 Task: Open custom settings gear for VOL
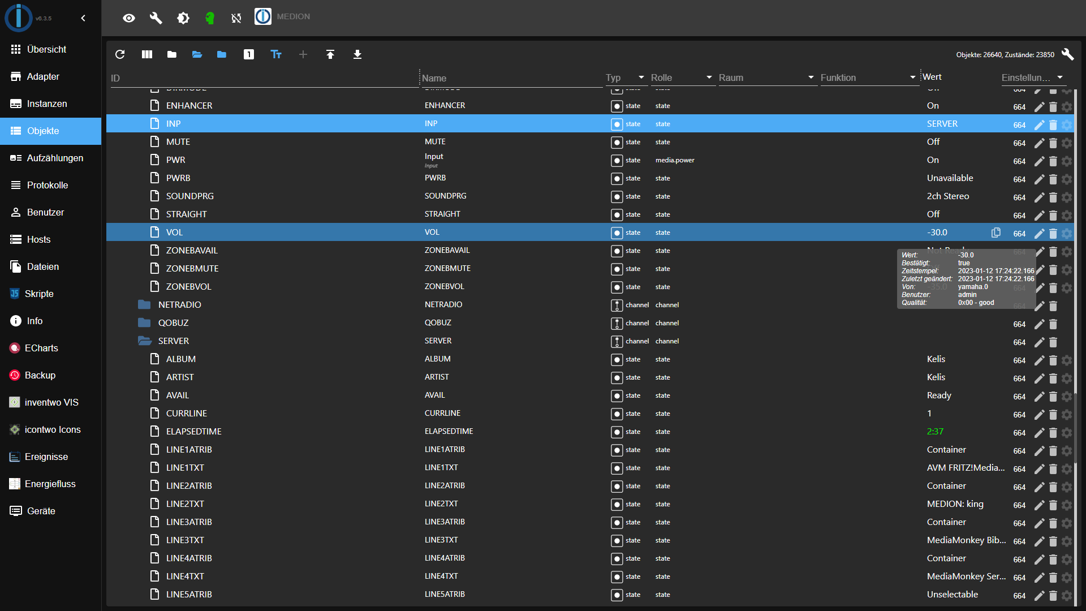click(x=1067, y=234)
